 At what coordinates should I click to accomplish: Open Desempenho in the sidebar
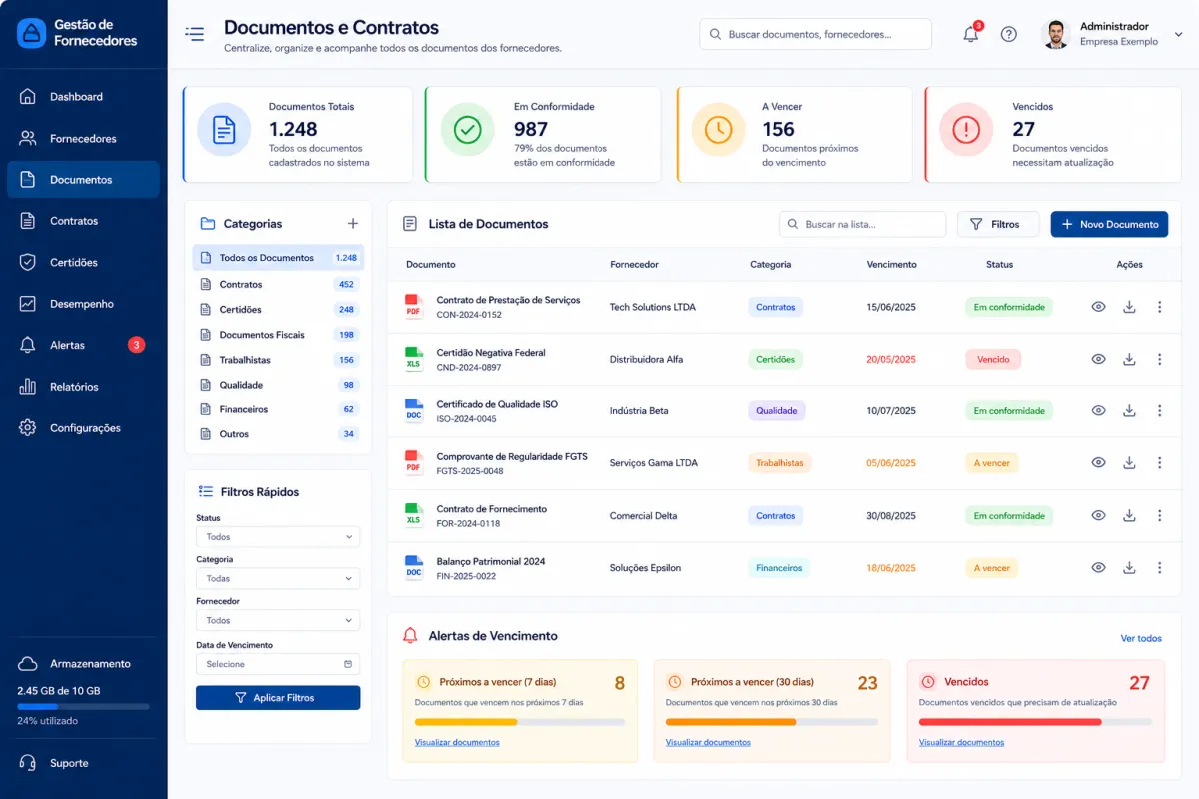click(x=83, y=304)
